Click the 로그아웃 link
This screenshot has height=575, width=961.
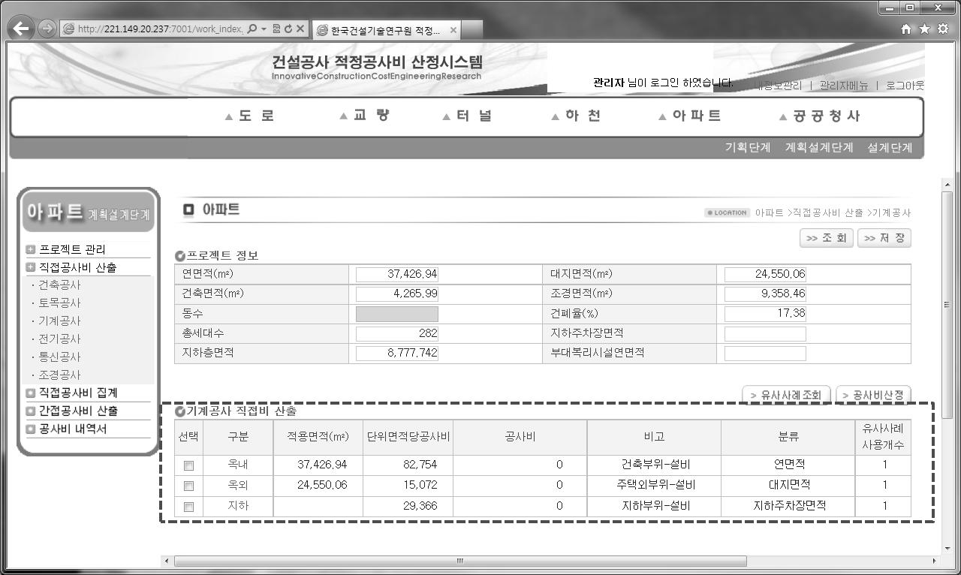[x=905, y=86]
